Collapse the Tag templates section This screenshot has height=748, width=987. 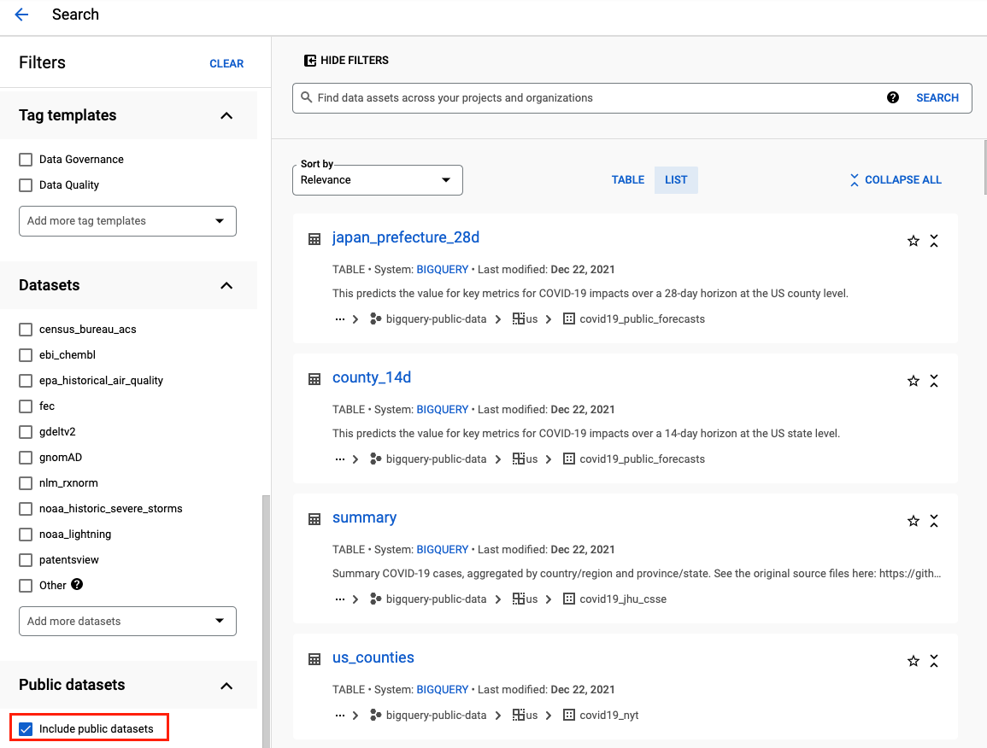(226, 115)
